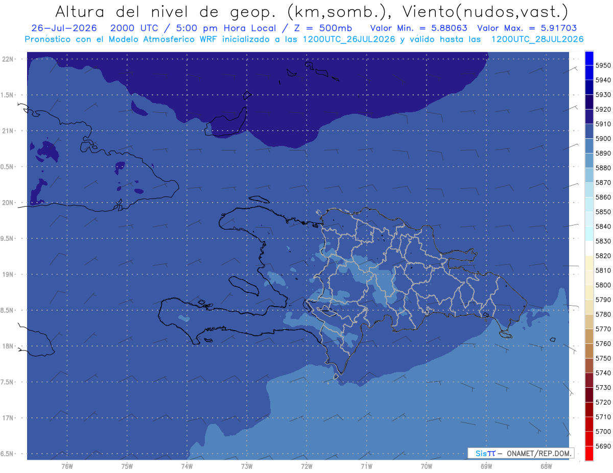Click the "72W" longitude label

pos(307,466)
